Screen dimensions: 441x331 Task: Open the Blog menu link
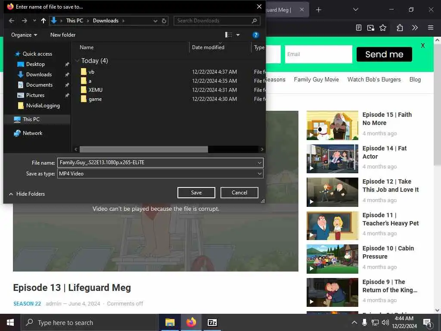tap(415, 80)
